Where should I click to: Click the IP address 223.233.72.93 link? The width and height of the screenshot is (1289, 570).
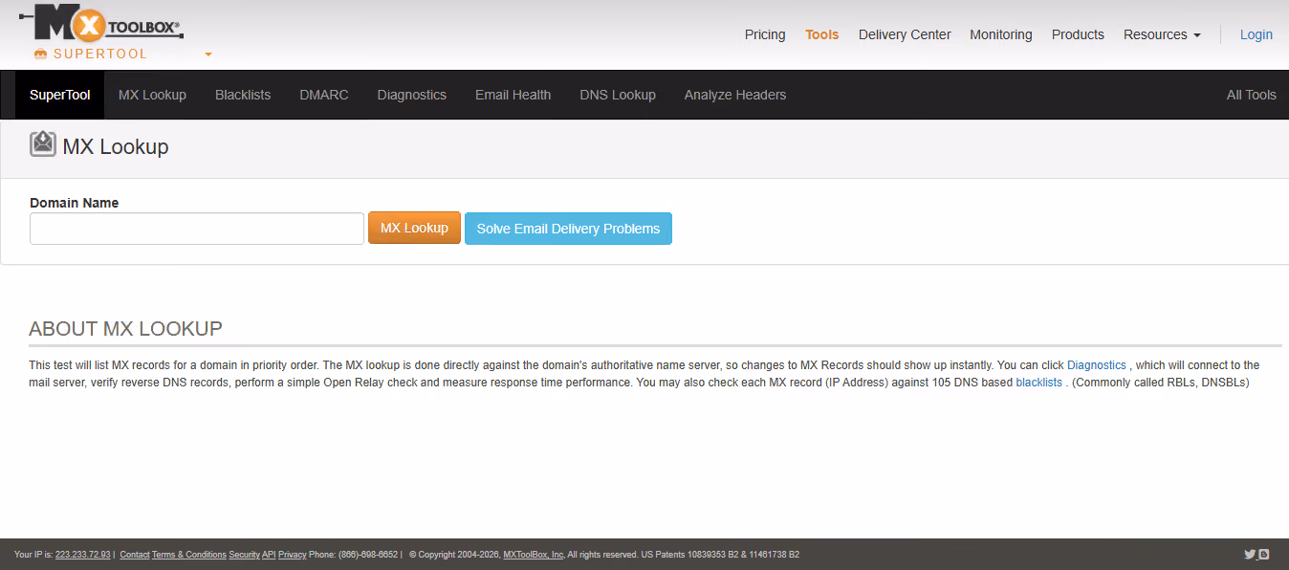pyautogui.click(x=83, y=555)
